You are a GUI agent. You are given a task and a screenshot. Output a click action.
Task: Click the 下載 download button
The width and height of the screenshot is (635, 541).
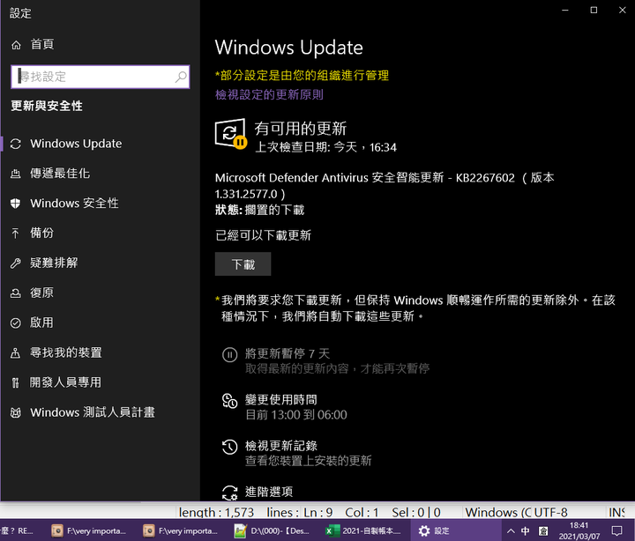(x=243, y=264)
